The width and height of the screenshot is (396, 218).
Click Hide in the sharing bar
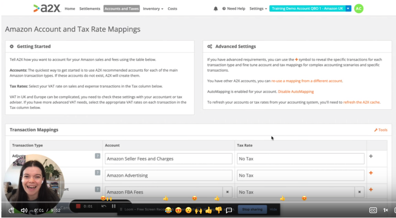[273, 209]
